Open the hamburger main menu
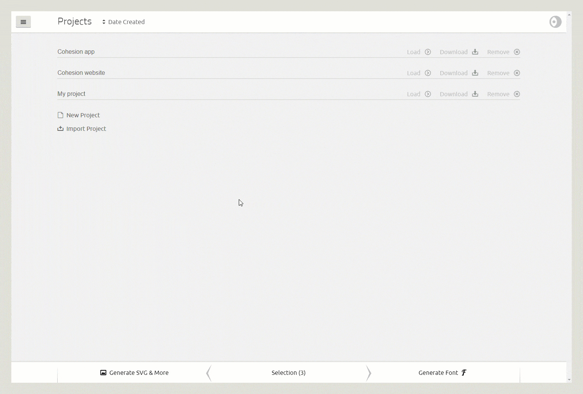Image resolution: width=583 pixels, height=394 pixels. point(23,22)
